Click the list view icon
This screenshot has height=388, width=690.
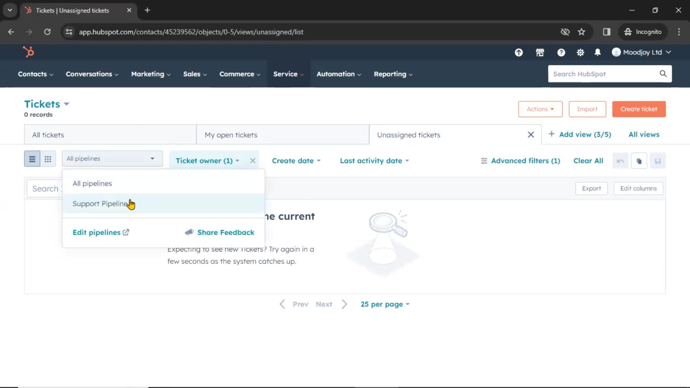32,159
